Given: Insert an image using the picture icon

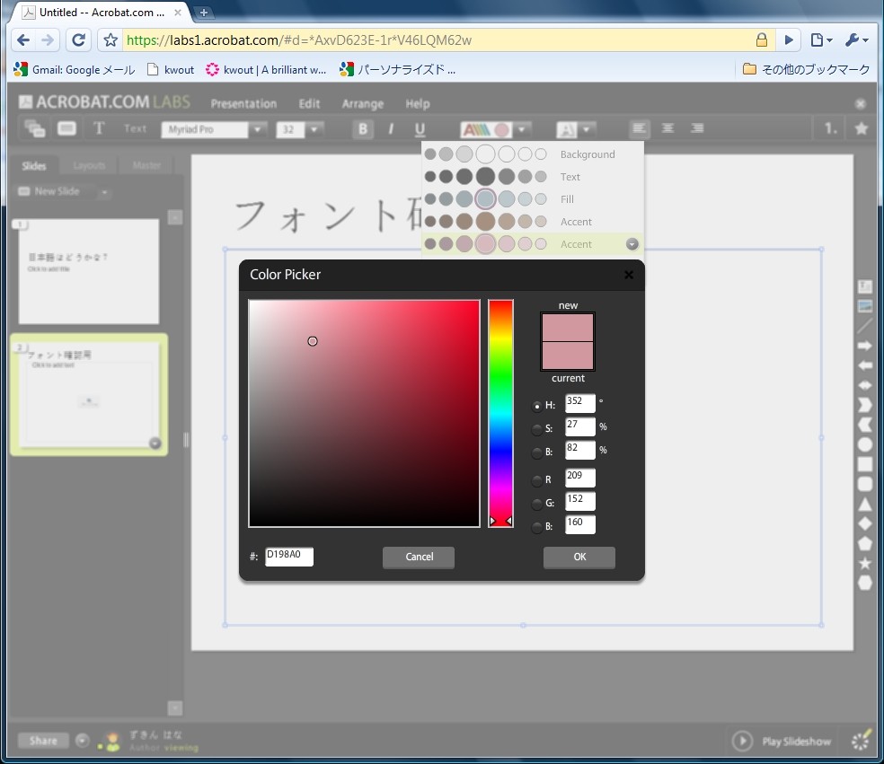Looking at the screenshot, I should tap(863, 305).
